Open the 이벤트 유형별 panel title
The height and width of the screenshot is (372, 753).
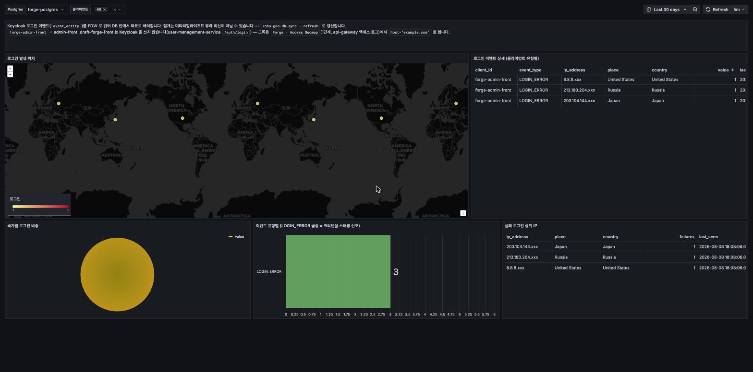(x=308, y=226)
